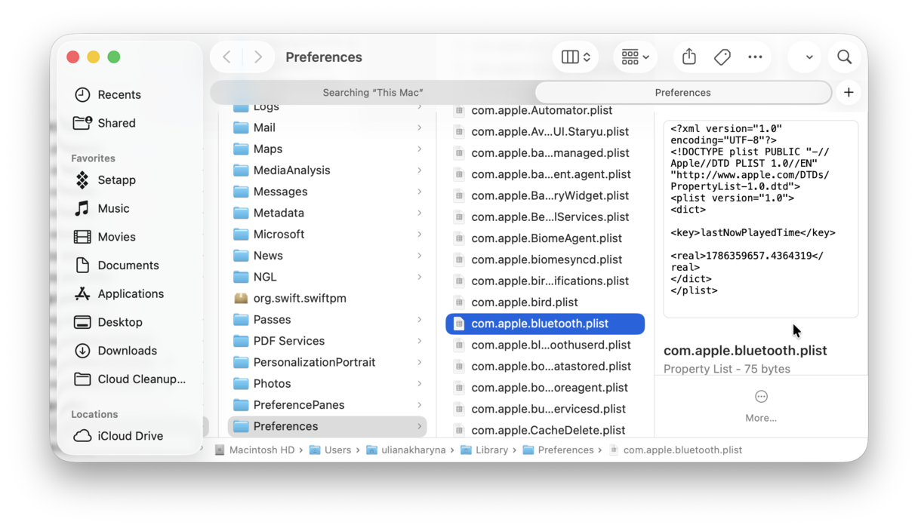The image size is (918, 528).
Task: Select the News folder
Action: point(327,256)
